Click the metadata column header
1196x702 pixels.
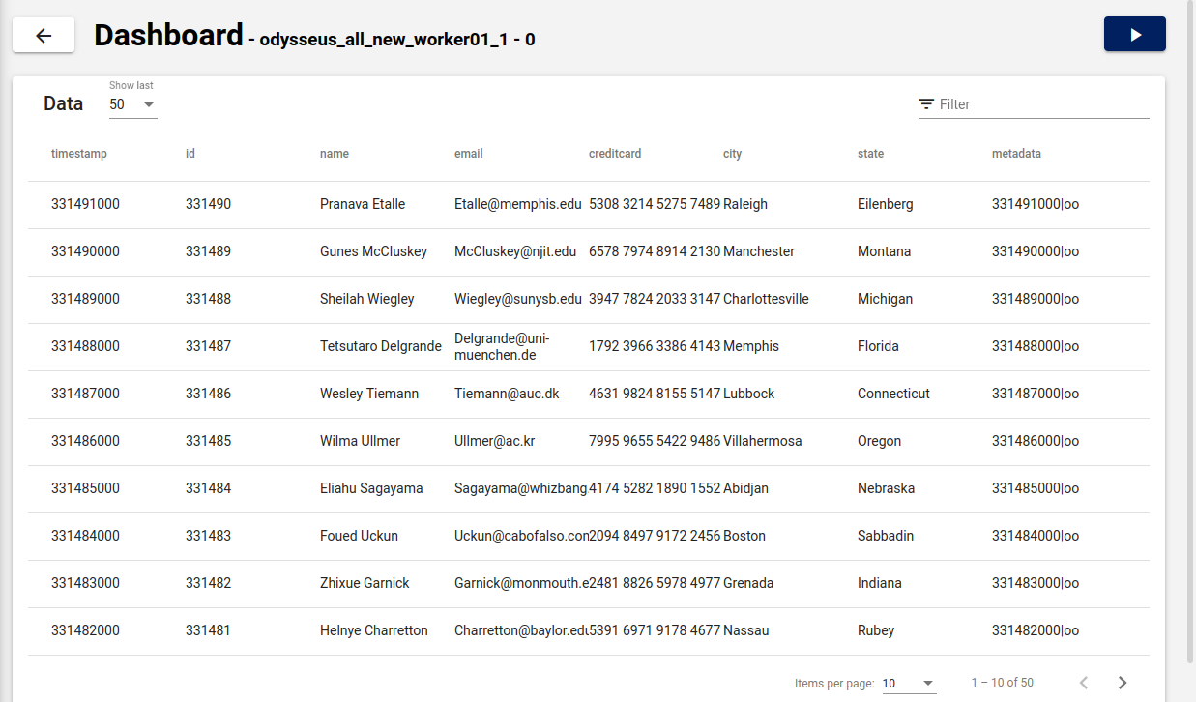point(1016,154)
